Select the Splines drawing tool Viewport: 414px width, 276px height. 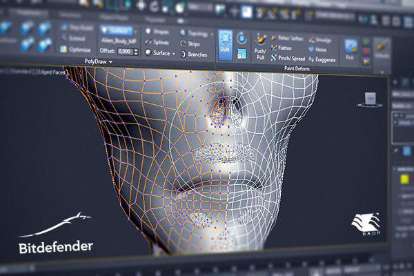tap(155, 43)
